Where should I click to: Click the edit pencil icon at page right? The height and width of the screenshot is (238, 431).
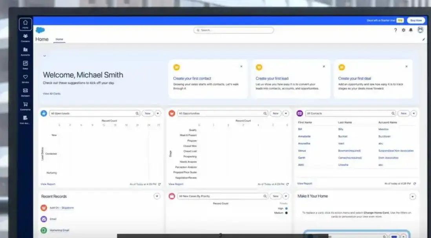point(424,40)
